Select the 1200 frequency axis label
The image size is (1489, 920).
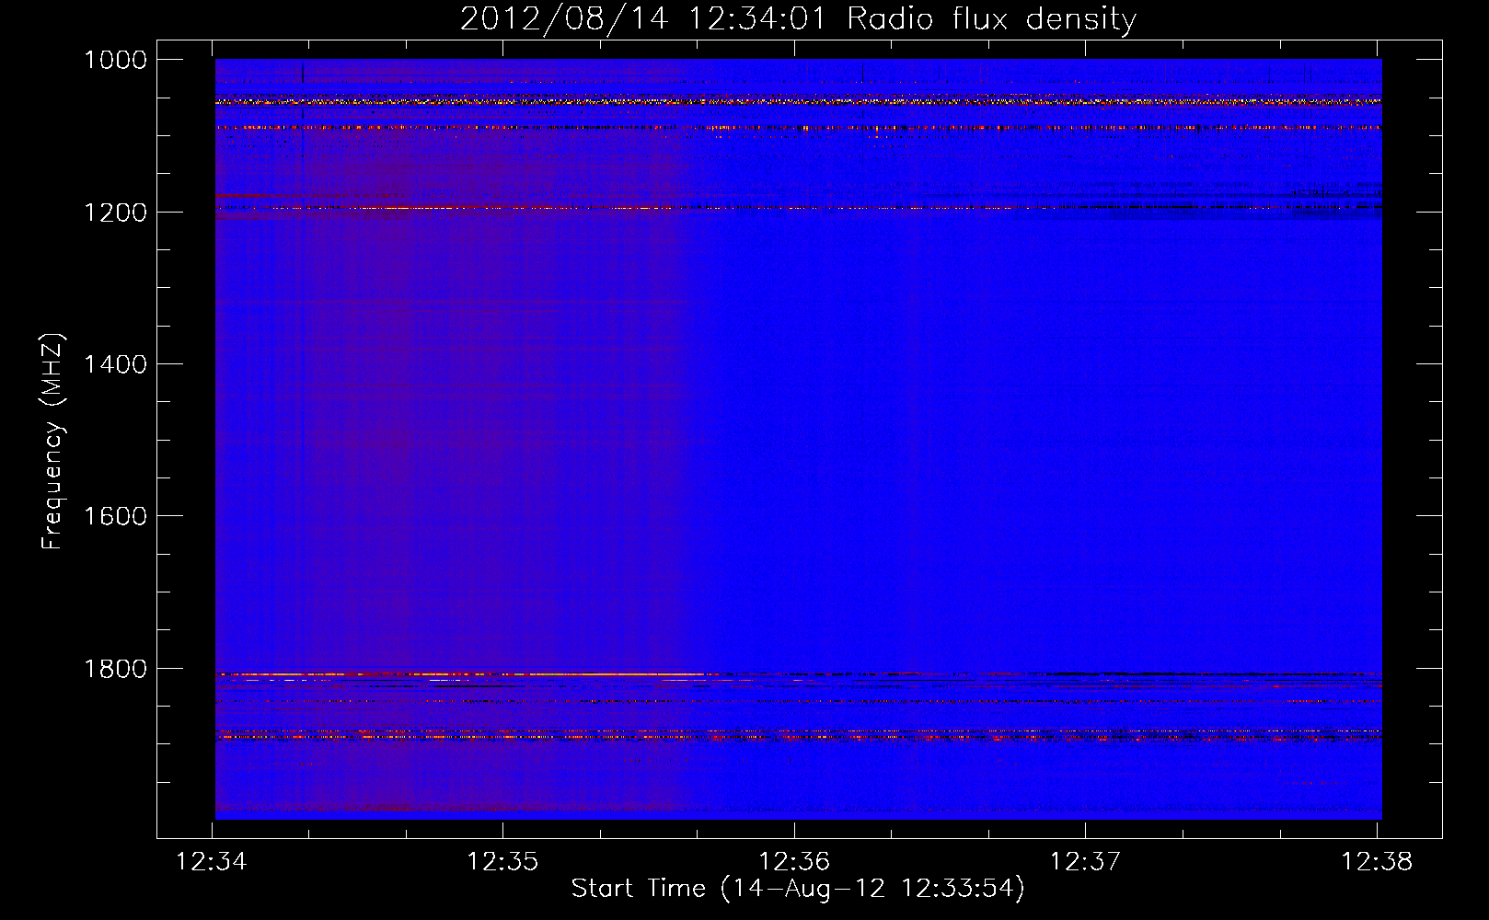click(x=115, y=213)
